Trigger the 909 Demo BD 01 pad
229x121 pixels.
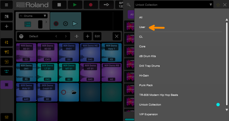coord(26,53)
